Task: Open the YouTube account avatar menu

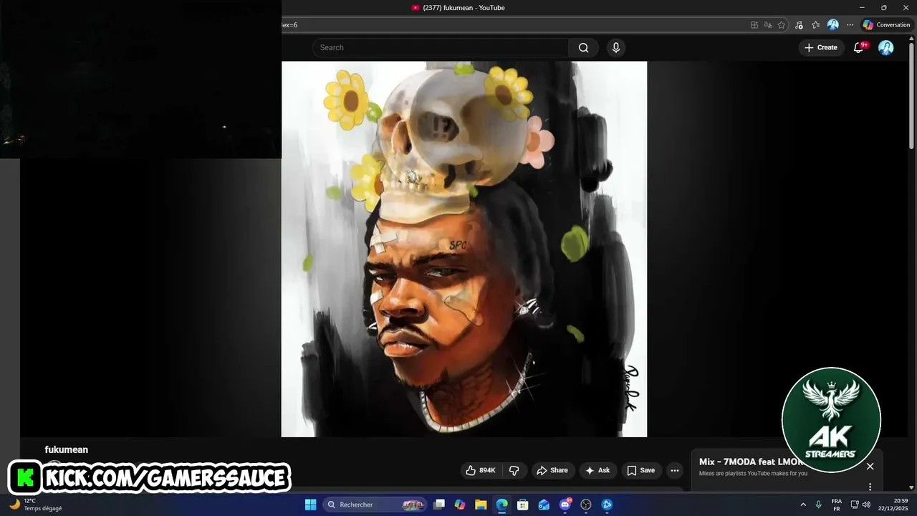Action: (886, 47)
